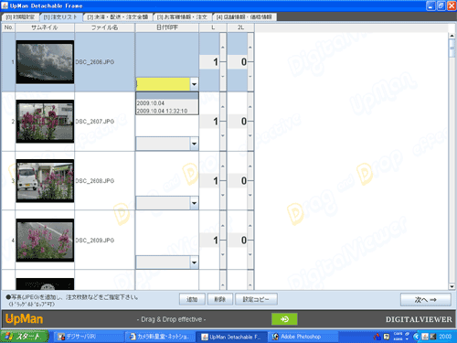Click the 追加 add button

[192, 299]
